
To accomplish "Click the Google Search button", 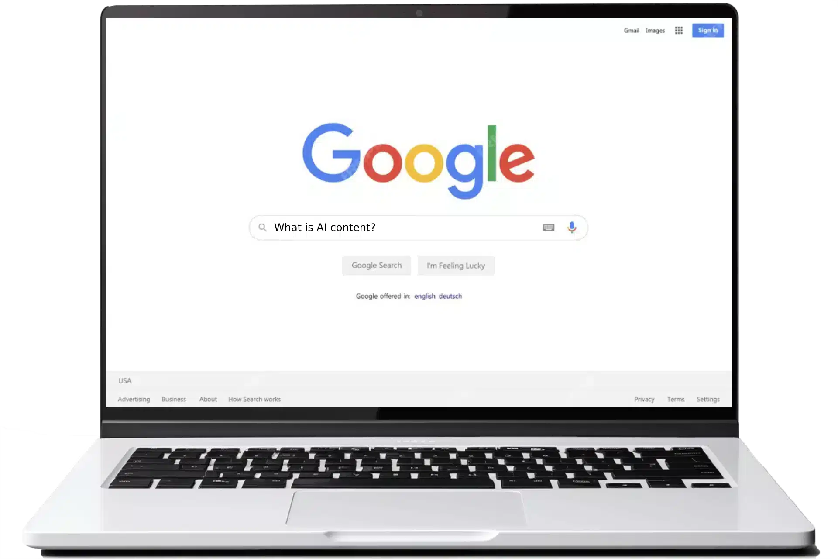I will 377,265.
